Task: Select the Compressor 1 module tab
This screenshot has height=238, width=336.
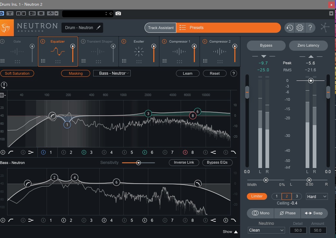Action: (x=179, y=51)
